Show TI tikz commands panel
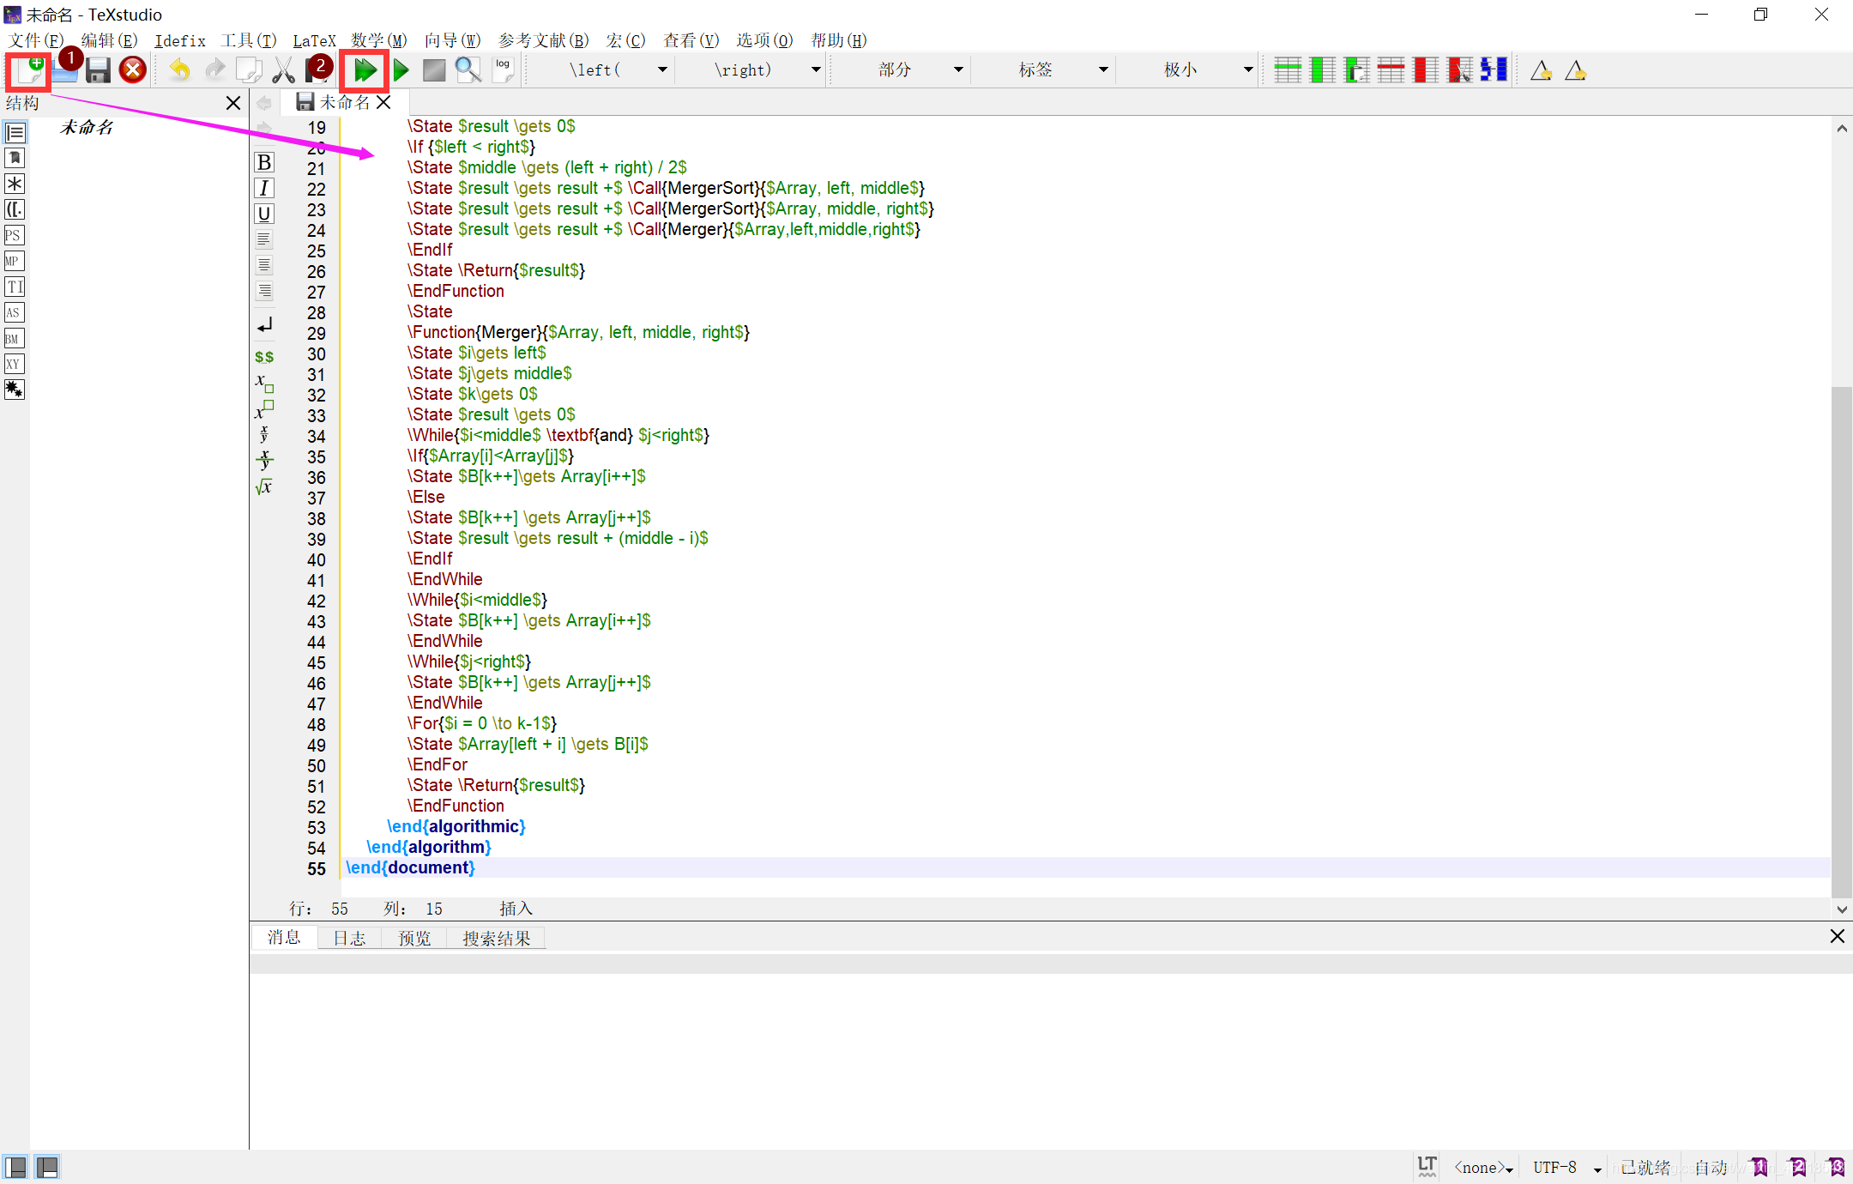 [15, 287]
